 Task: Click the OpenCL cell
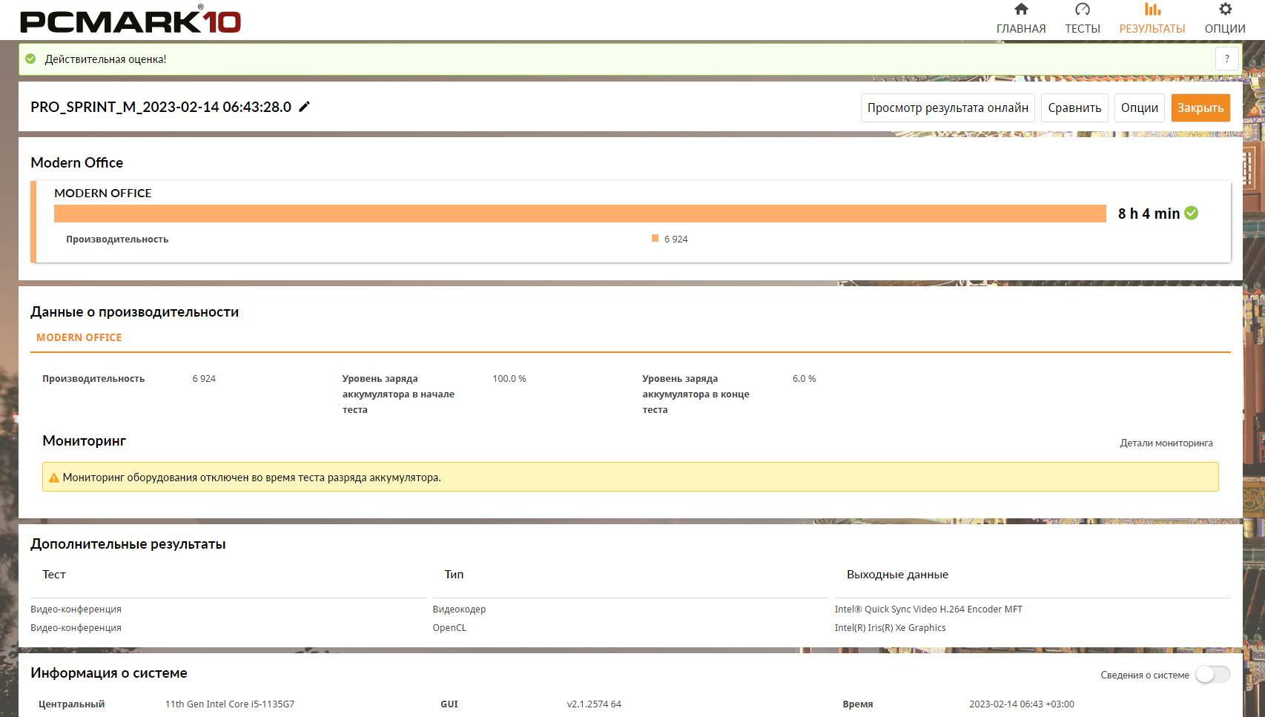[x=449, y=628]
